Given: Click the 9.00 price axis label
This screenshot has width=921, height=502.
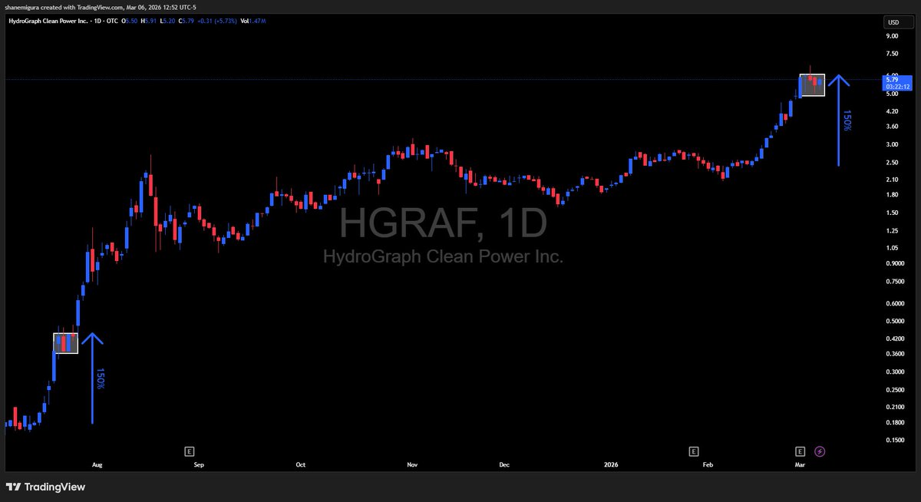Looking at the screenshot, I should pyautogui.click(x=892, y=36).
